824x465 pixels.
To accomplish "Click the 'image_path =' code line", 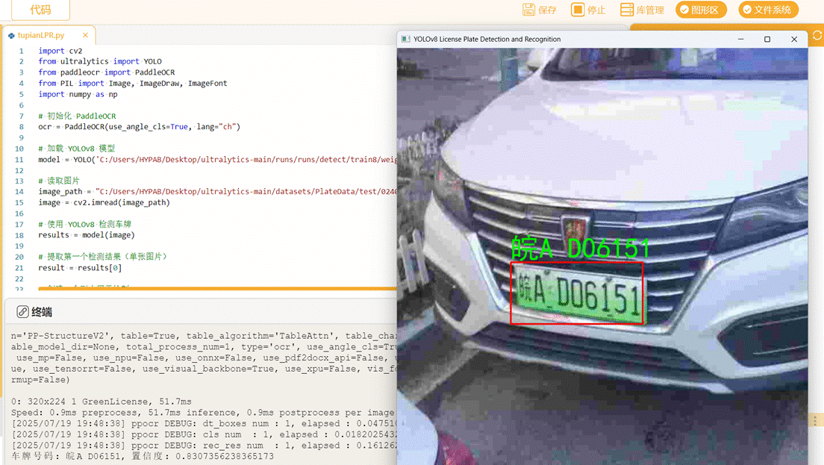I will pos(217,192).
